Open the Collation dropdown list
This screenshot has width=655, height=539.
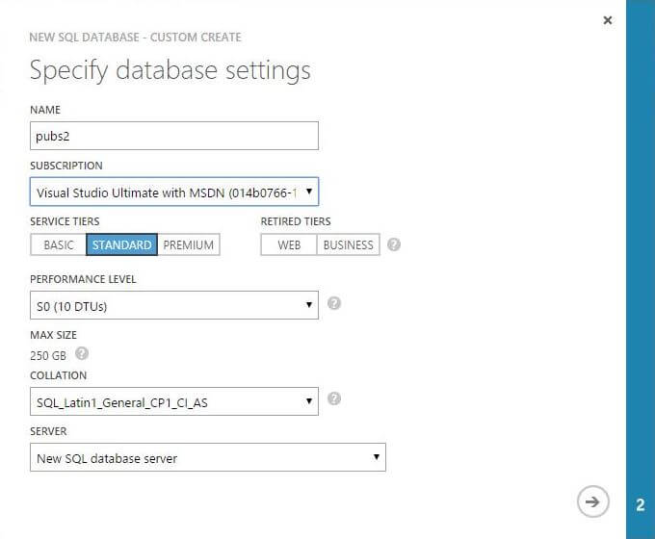[x=173, y=401]
